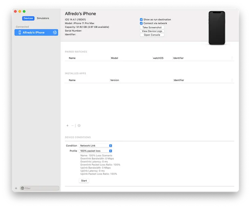This screenshot has height=208, width=251.
Task: Click the iPhone device image
Action: tap(217, 28)
